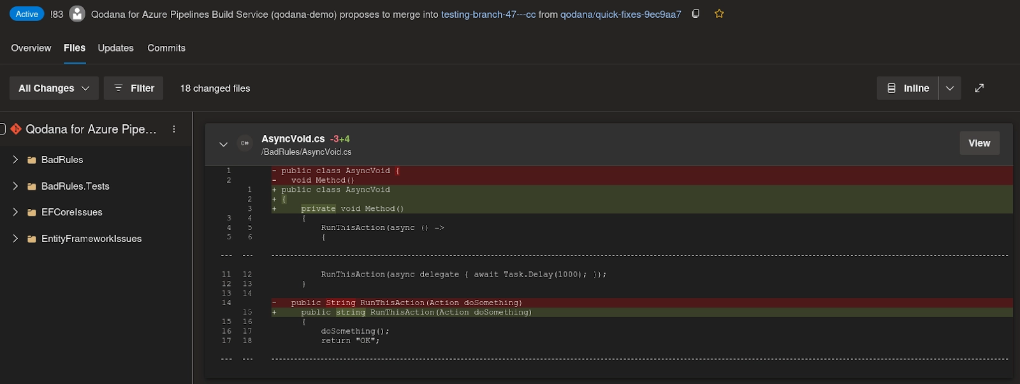Open the Updates tab
The height and width of the screenshot is (384, 1020).
coord(115,48)
